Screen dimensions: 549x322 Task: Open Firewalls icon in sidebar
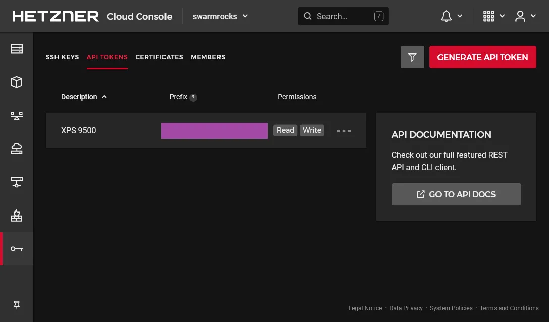point(17,216)
